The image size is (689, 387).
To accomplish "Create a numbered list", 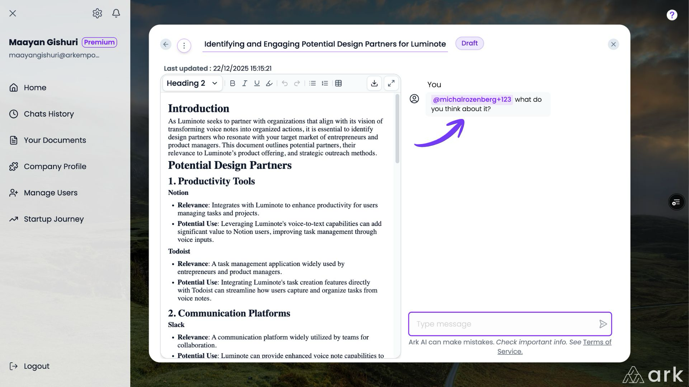I will coord(325,83).
